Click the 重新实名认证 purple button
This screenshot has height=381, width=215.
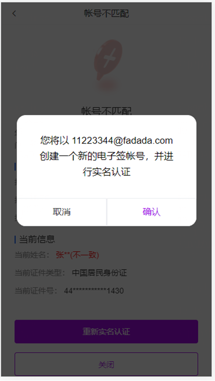point(107,331)
